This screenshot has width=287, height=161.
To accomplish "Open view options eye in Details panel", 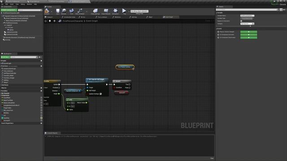I will [x=284, y=10].
